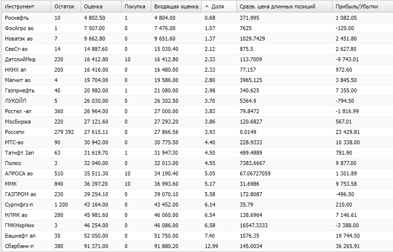Select the ЛУКОЙЛ instrument
This screenshot has height=252, width=393.
tap(15, 101)
